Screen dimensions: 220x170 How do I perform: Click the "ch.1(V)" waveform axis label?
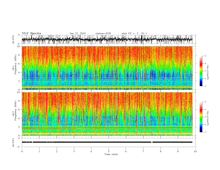coord(13,39)
